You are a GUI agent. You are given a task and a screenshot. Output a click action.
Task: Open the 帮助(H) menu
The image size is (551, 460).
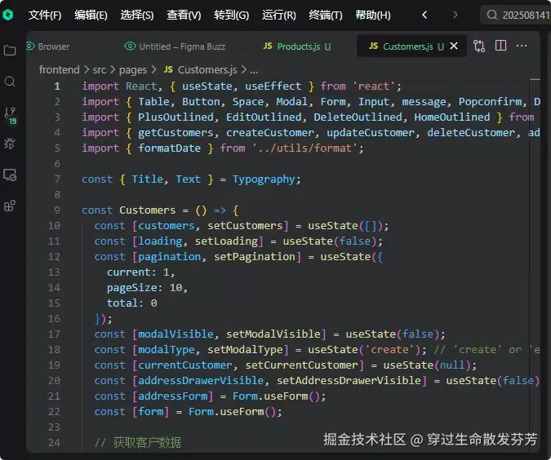(x=373, y=15)
